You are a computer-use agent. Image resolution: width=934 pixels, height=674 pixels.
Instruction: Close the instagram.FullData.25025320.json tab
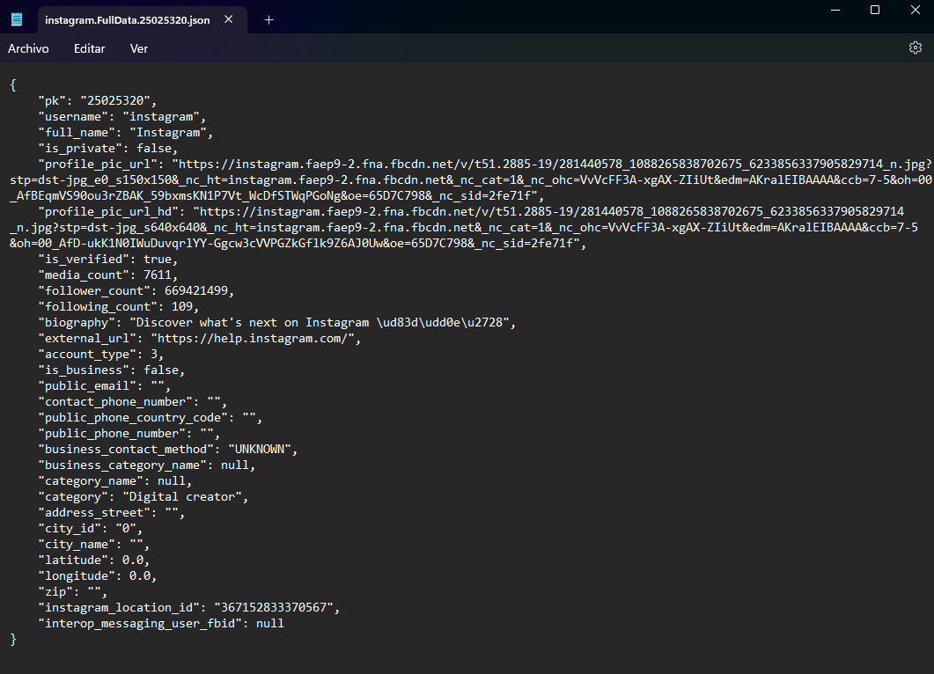coord(229,19)
